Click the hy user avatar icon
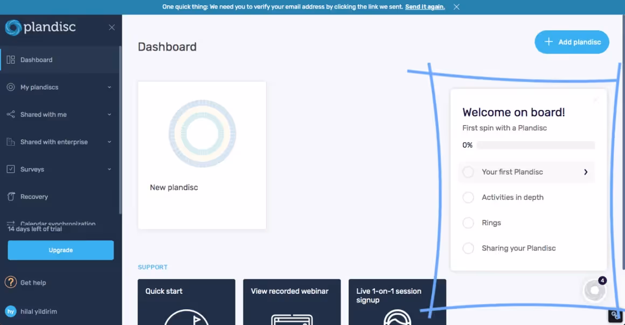This screenshot has width=625, height=325. click(11, 312)
